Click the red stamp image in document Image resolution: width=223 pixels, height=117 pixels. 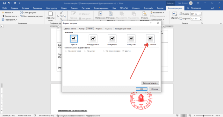click(x=141, y=101)
